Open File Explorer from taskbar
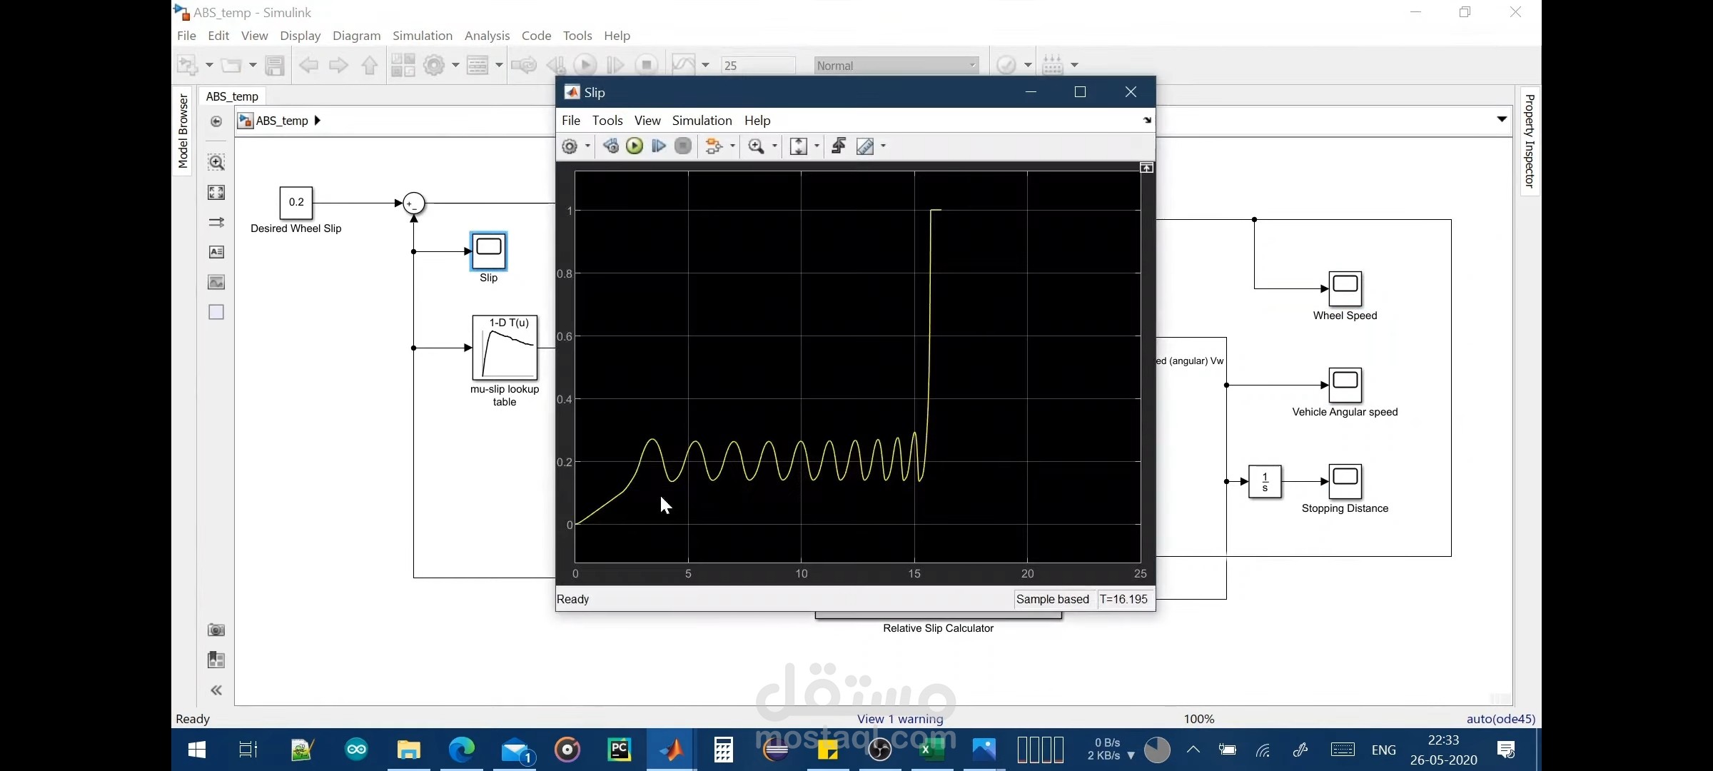The image size is (1713, 771). (x=408, y=750)
